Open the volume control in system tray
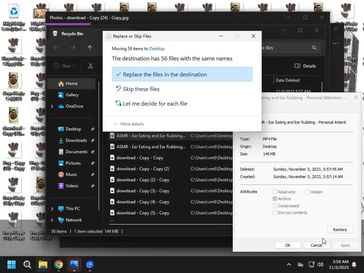This screenshot has width=364, height=273. click(x=320, y=264)
